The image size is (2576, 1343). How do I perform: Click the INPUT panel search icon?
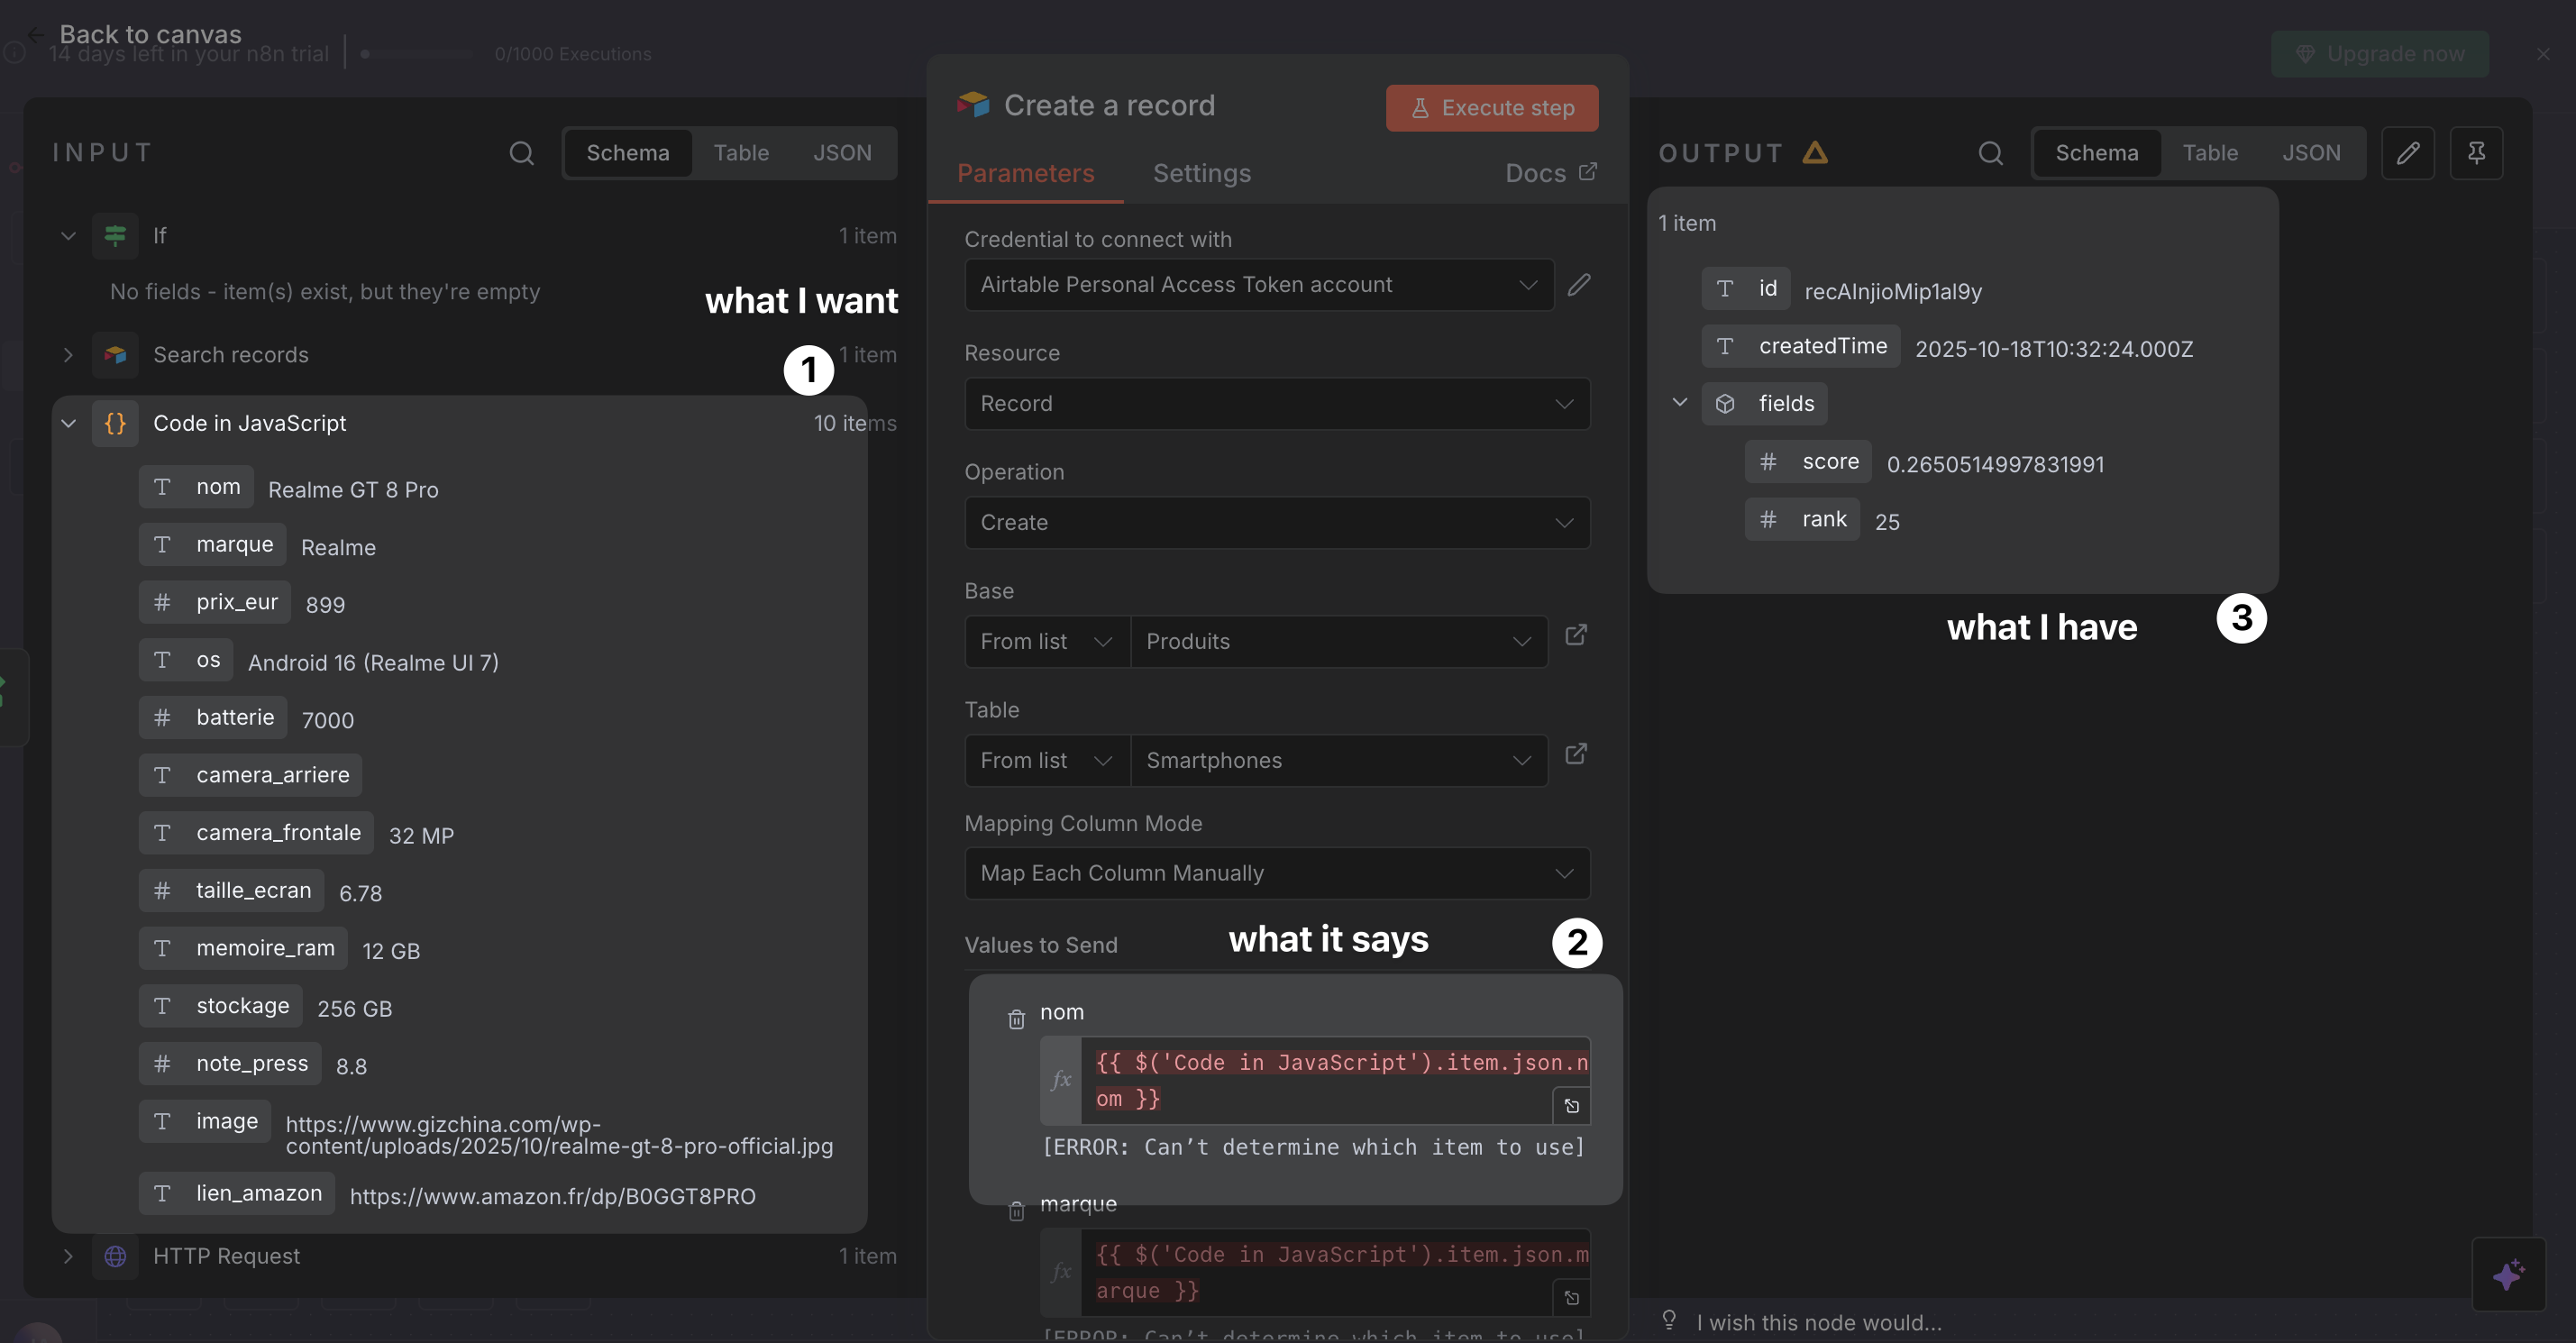(521, 153)
